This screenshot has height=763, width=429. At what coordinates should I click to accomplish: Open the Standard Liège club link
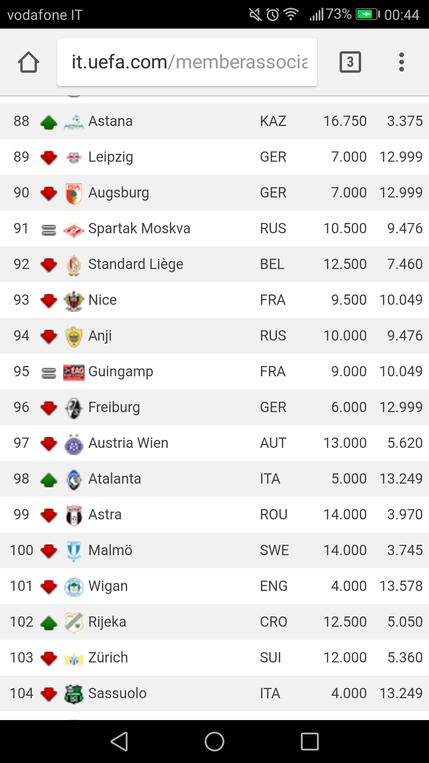[x=135, y=264]
